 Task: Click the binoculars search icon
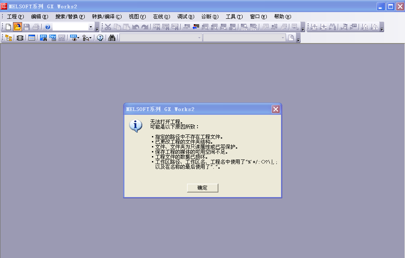point(112,38)
